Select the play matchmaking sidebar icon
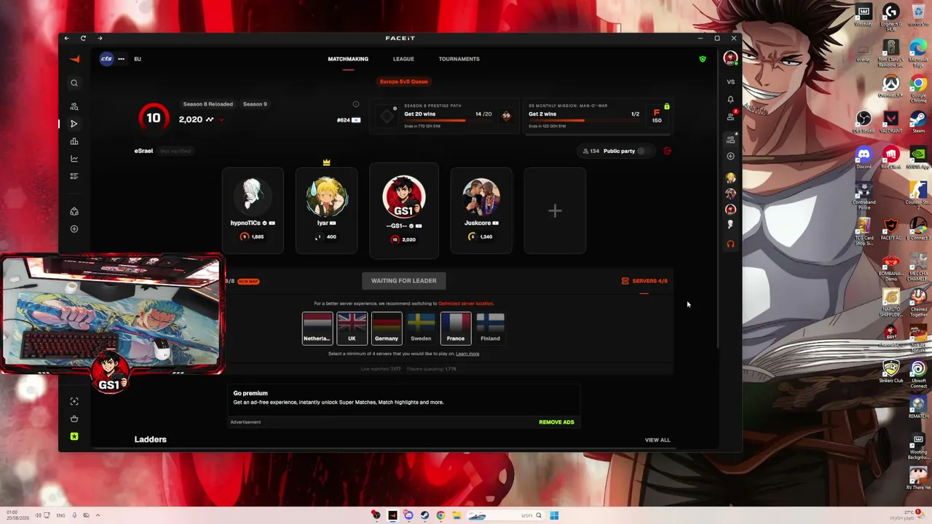This screenshot has width=932, height=524. tap(74, 124)
